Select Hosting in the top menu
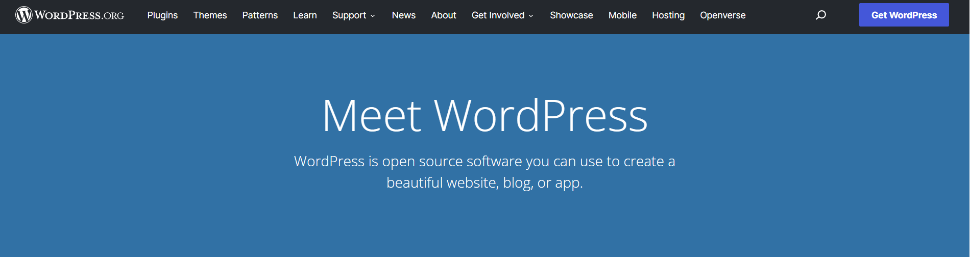The width and height of the screenshot is (970, 257). point(668,15)
